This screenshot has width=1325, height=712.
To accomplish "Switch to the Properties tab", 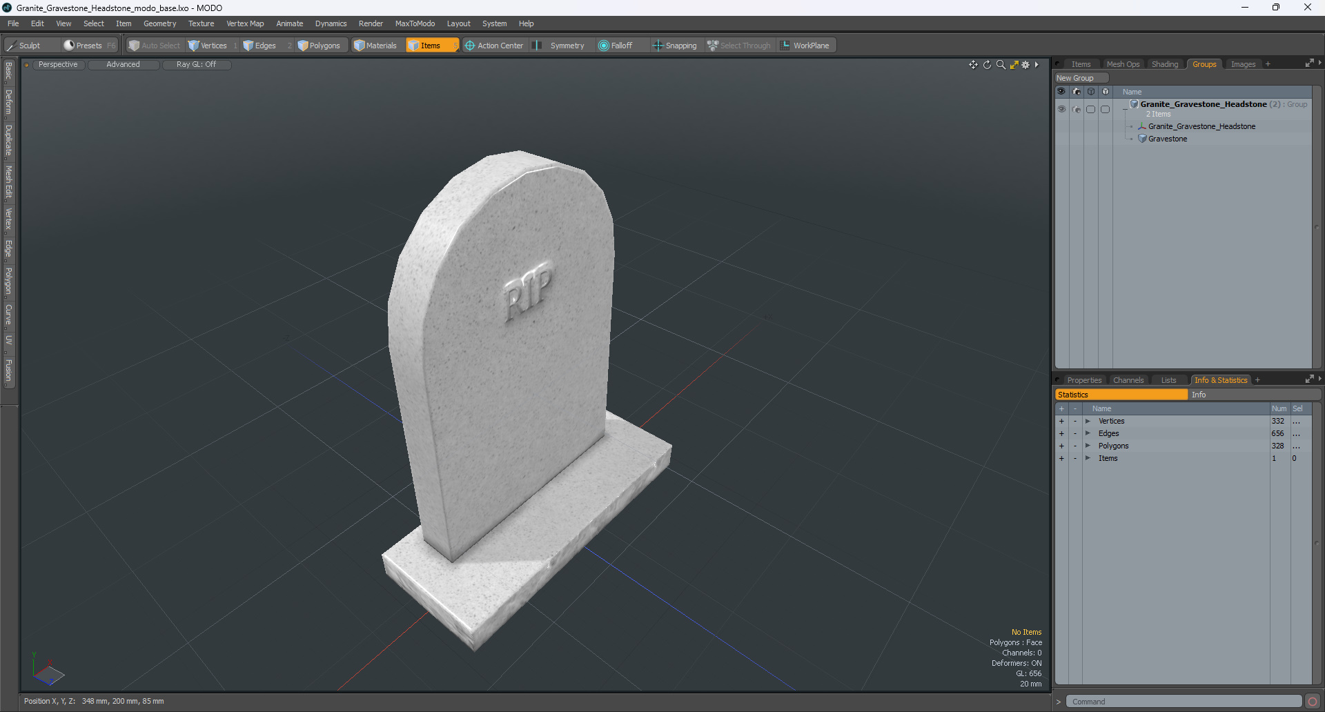I will (x=1084, y=380).
